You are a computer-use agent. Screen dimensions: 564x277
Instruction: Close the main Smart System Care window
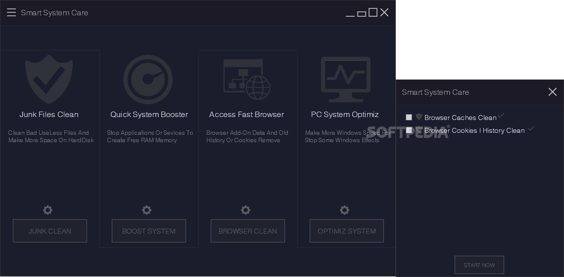pyautogui.click(x=384, y=12)
